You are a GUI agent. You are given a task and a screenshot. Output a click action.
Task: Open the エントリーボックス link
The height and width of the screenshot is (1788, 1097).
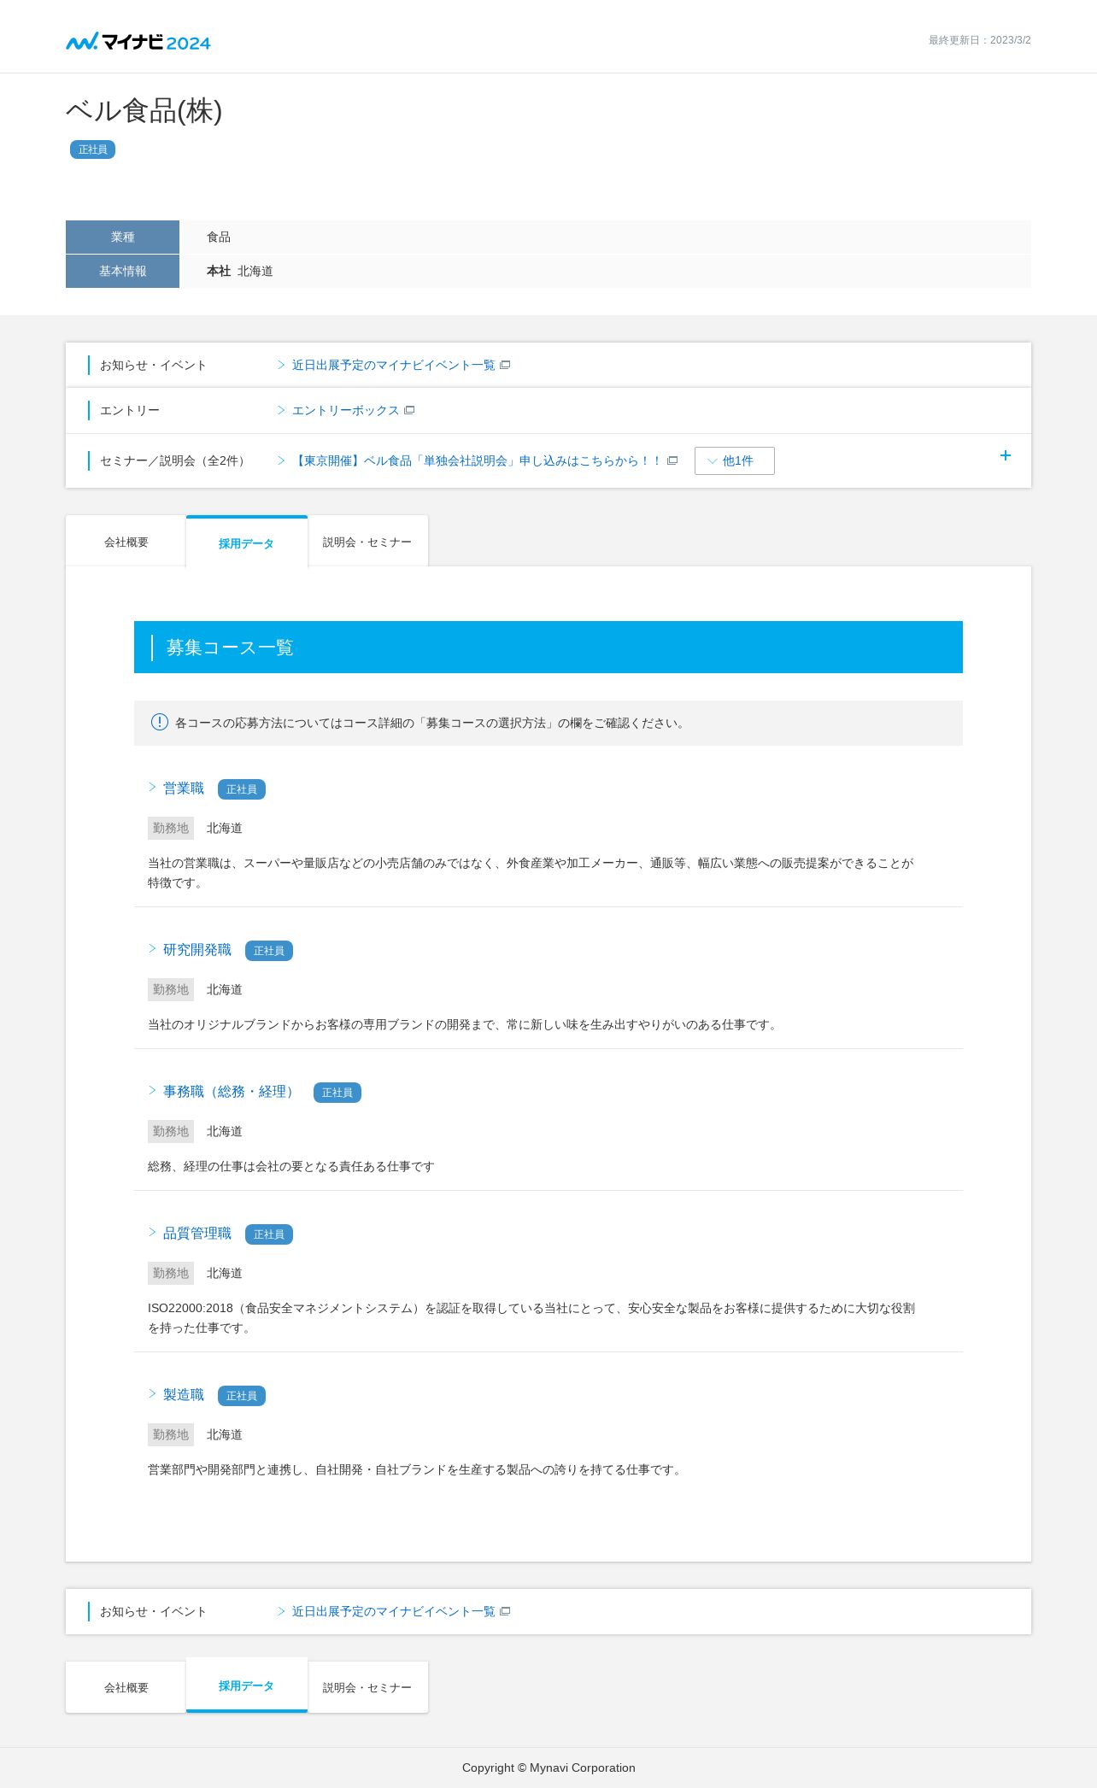tap(345, 410)
